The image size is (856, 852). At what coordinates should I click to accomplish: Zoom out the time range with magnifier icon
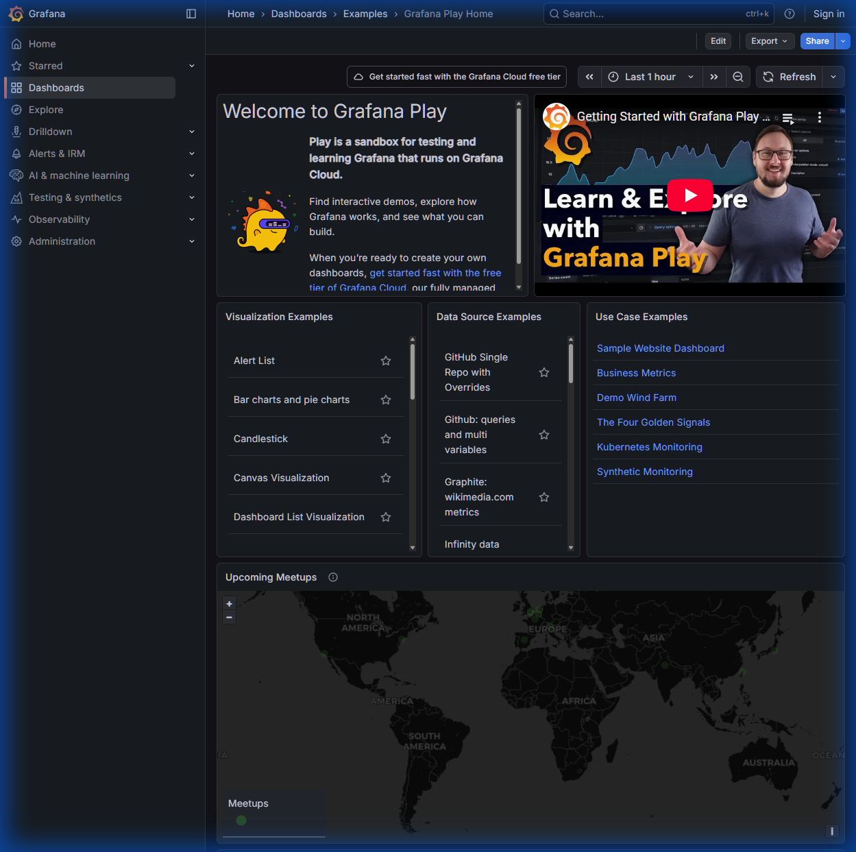(x=738, y=77)
